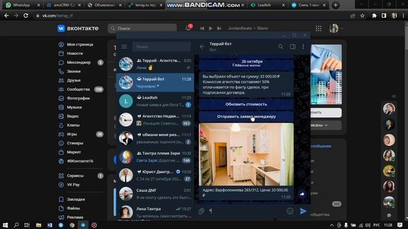Image resolution: width=408 pixels, height=229 pixels.
Task: Open the Leadteh chat
Action: coord(155,101)
